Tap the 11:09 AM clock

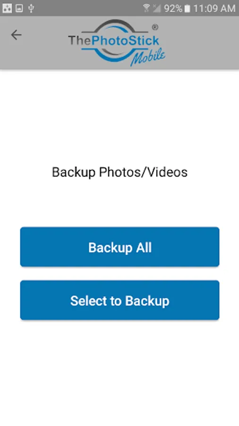(x=214, y=9)
